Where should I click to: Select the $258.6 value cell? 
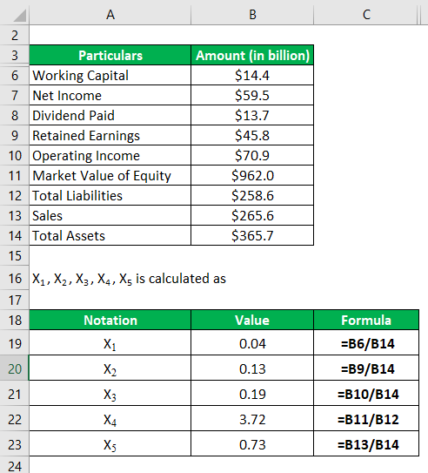point(252,196)
